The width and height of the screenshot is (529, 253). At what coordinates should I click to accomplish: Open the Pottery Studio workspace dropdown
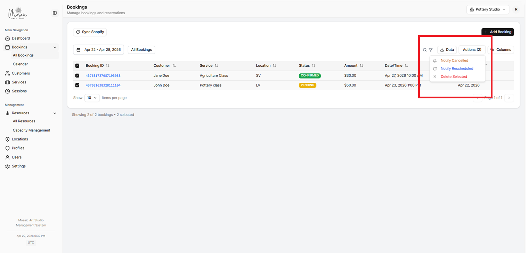pos(488,9)
